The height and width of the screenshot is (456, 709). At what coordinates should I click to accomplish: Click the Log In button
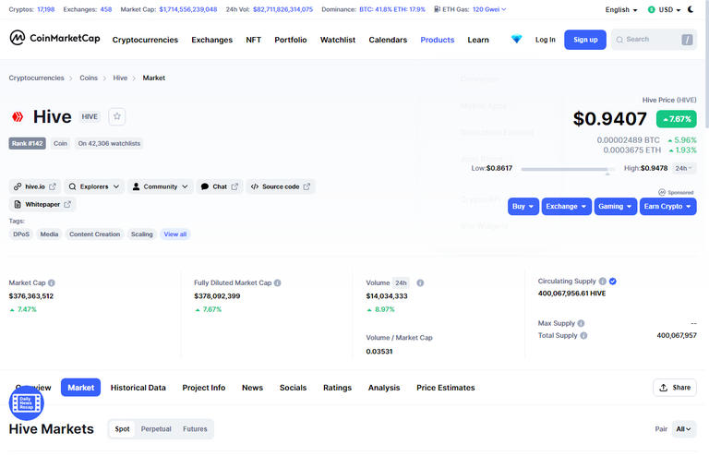pos(546,40)
